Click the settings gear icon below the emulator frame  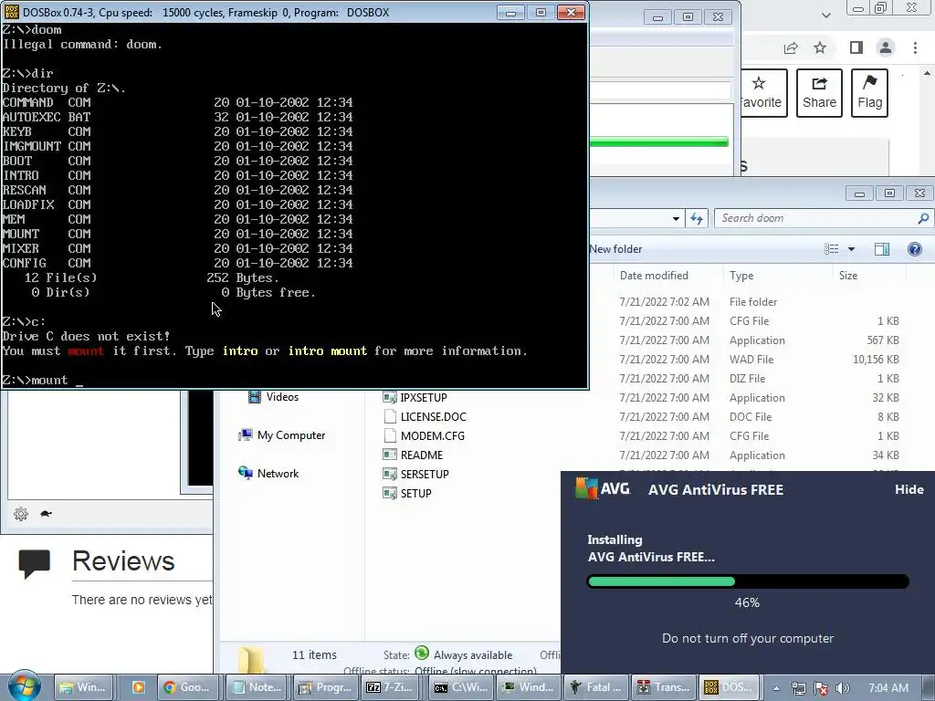21,513
